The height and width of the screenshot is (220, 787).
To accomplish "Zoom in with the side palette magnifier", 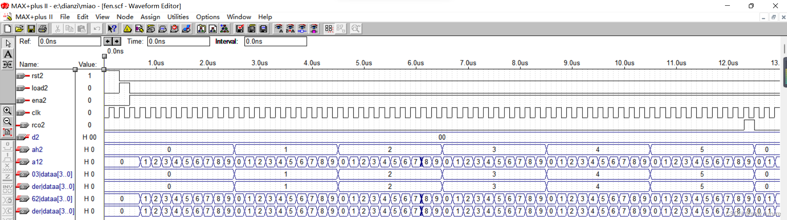I will click(x=7, y=111).
